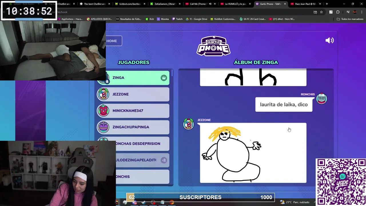Click the 'laurita de laika, dico' message bubble
Image resolution: width=366 pixels, height=206 pixels.
coord(284,104)
